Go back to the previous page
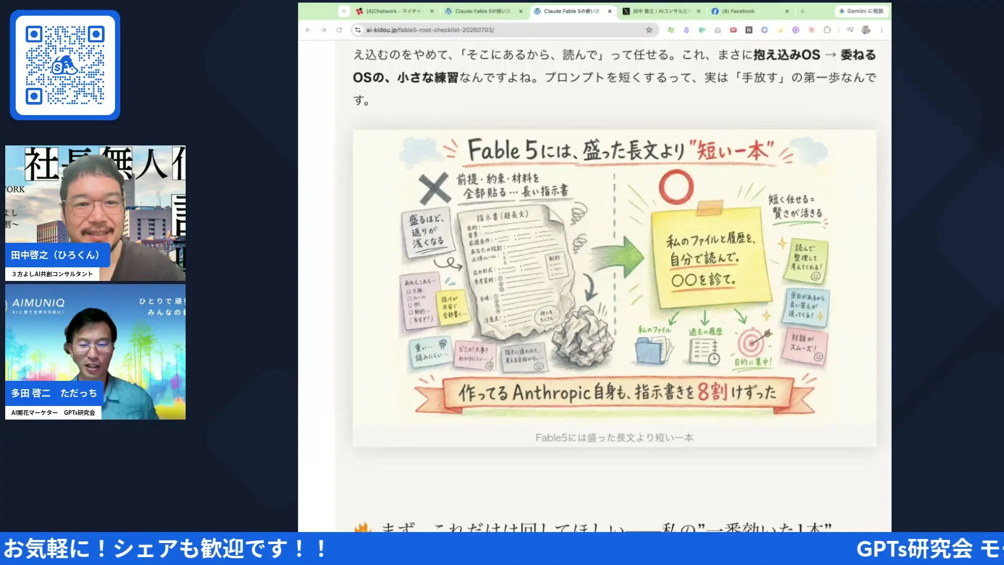Viewport: 1004px width, 565px height. (308, 30)
